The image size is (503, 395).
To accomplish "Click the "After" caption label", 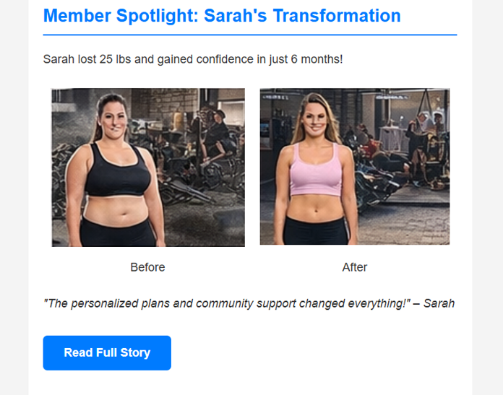I will pos(354,267).
